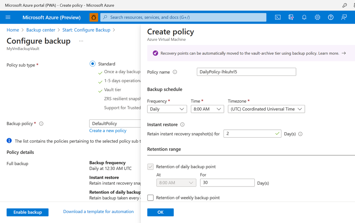
Task: Open the DefaultPolicy backup policy dropdown
Action: coord(115,124)
